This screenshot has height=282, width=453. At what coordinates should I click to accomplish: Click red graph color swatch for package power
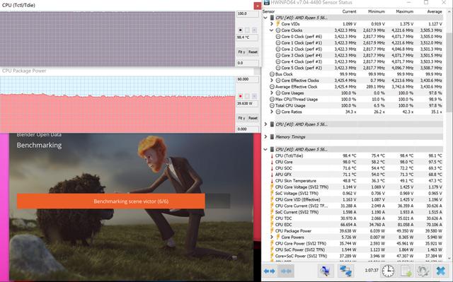point(241,96)
